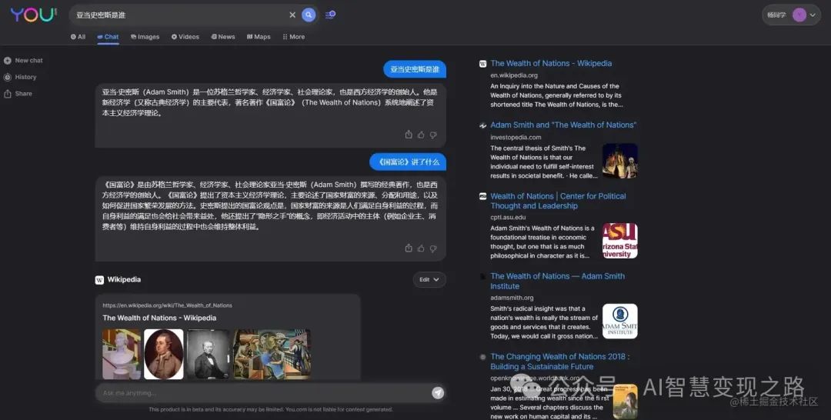Switch to the Maps tab
The image size is (831, 420).
click(258, 37)
